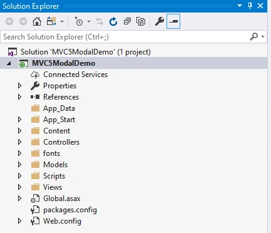
Task: Close the Solution Explorer panel
Action: pyautogui.click(x=260, y=6)
